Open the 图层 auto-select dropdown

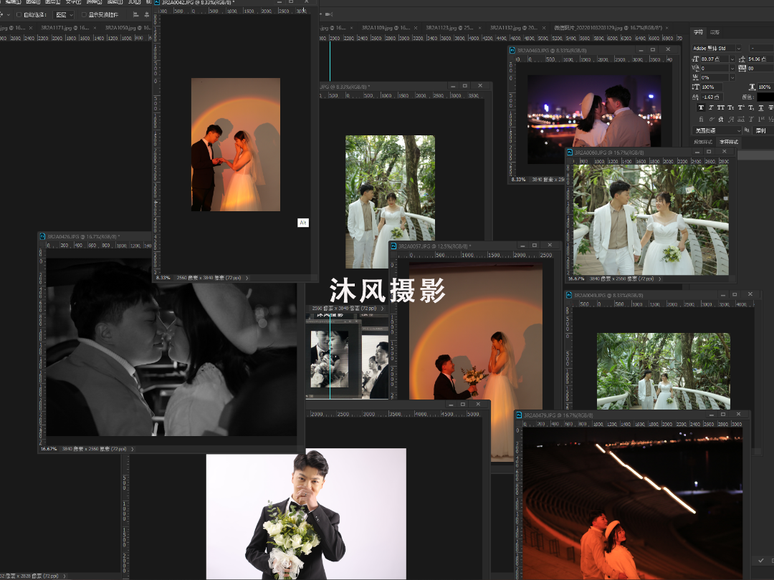(x=64, y=15)
